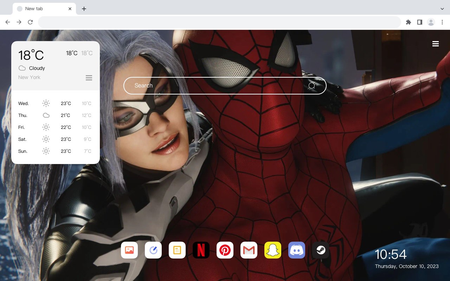Open Steam from the dock
The image size is (450, 281).
(321, 250)
